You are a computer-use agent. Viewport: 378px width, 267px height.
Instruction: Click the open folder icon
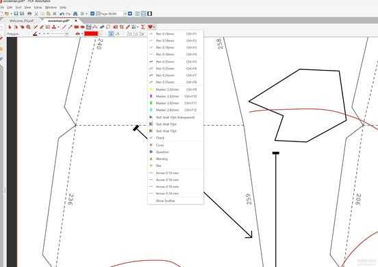(x=7, y=14)
